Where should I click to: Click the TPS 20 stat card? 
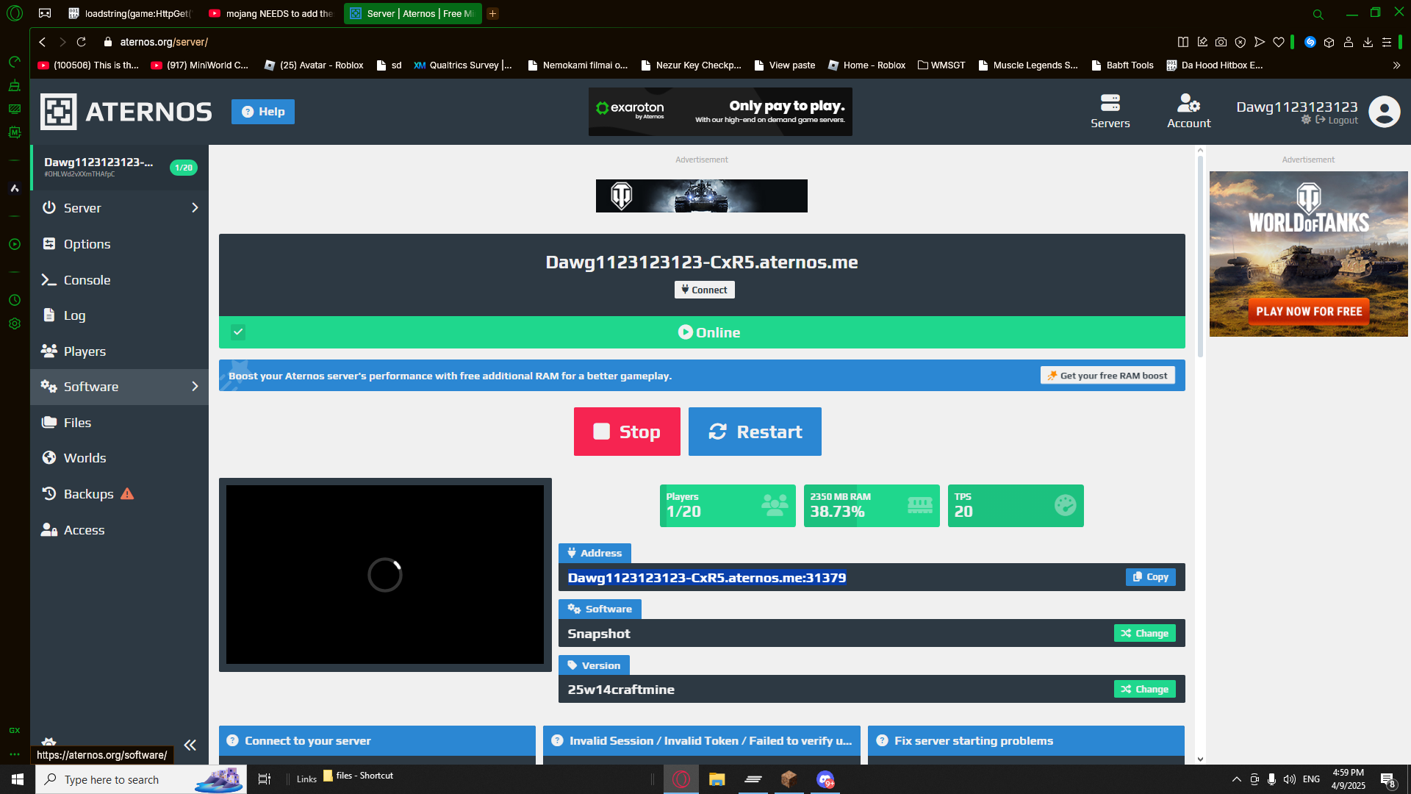click(x=1016, y=506)
